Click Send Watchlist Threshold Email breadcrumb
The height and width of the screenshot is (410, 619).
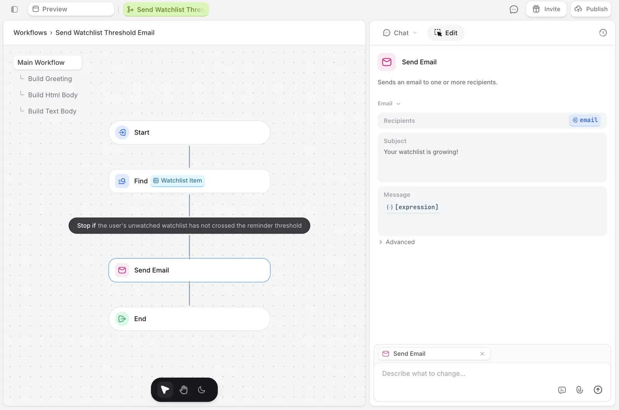tap(105, 32)
